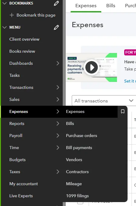Open Tasks in the sidebar
Screen dimensions: 136x206
point(14,75)
